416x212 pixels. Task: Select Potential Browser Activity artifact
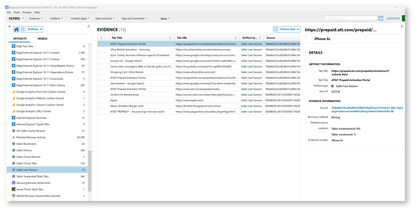tap(47, 137)
